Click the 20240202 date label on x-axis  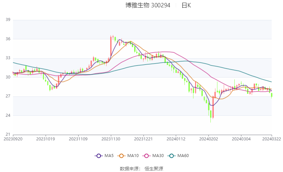click(208, 139)
